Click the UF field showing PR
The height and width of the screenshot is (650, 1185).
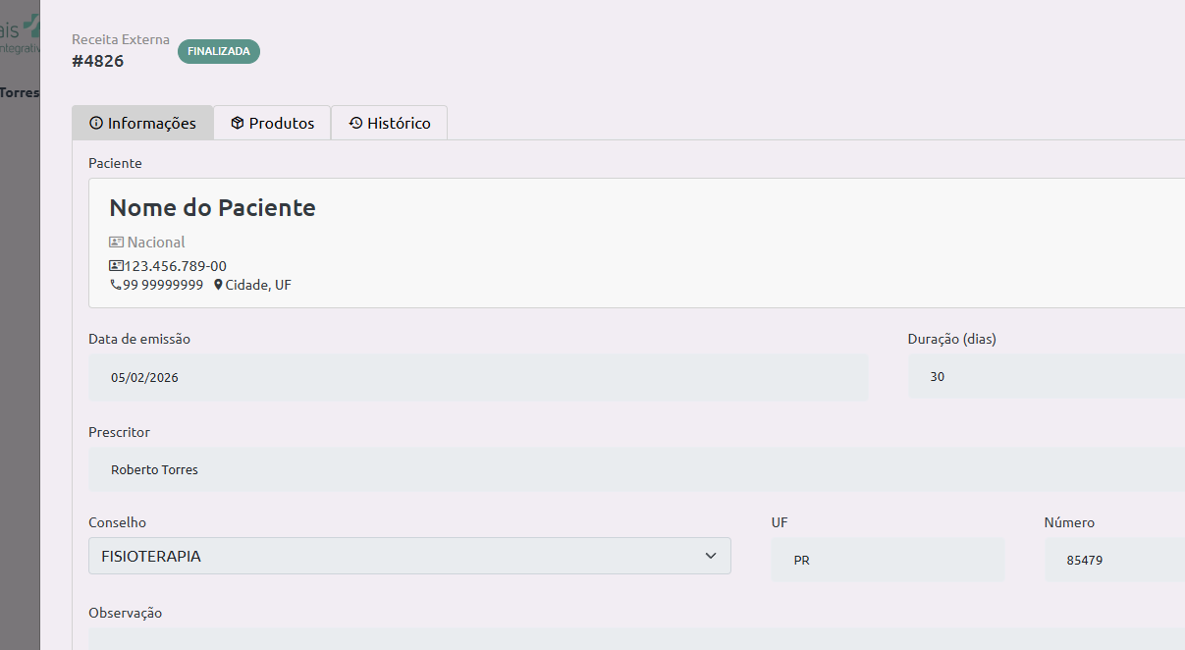point(888,560)
